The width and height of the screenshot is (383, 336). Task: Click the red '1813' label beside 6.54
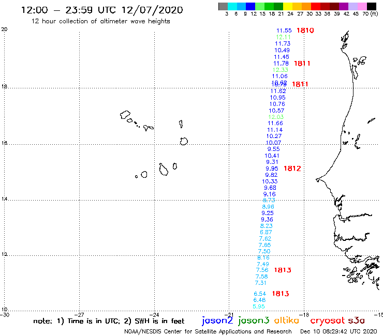coord(281,294)
